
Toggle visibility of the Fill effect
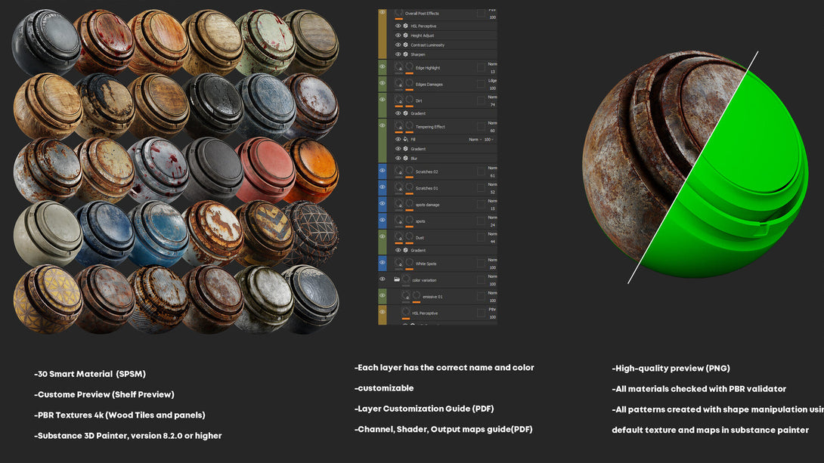(398, 139)
